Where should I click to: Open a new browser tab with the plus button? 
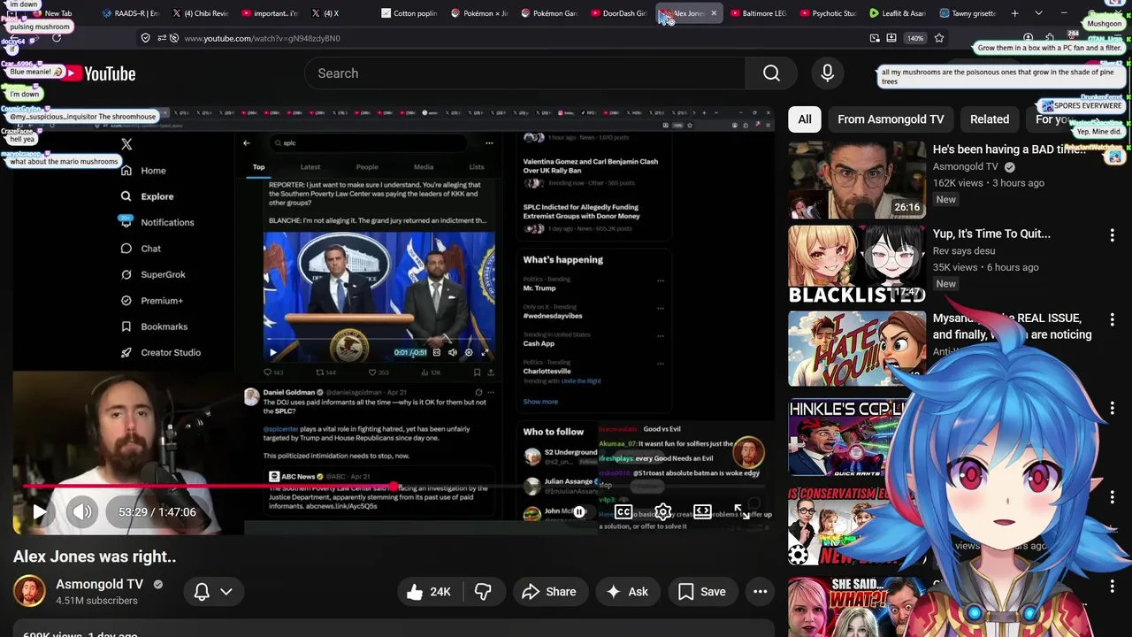tap(1014, 13)
